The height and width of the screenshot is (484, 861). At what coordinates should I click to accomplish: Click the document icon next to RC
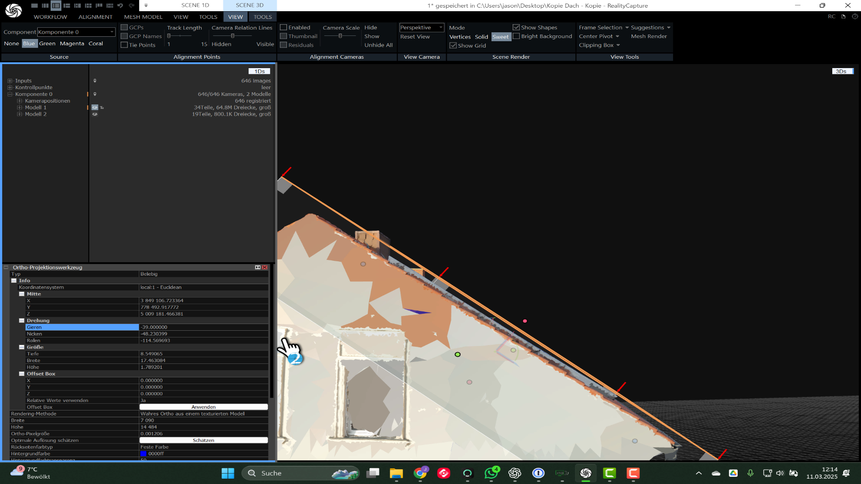point(844,16)
